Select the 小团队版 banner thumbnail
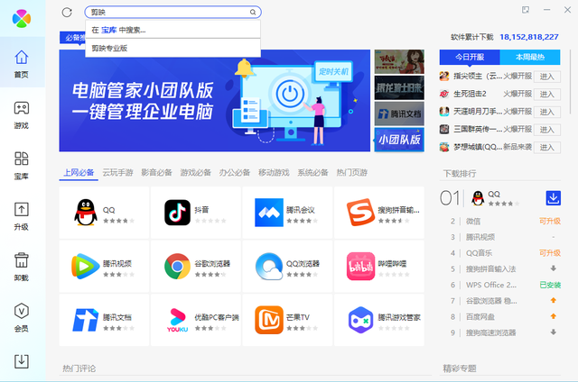 (x=399, y=140)
